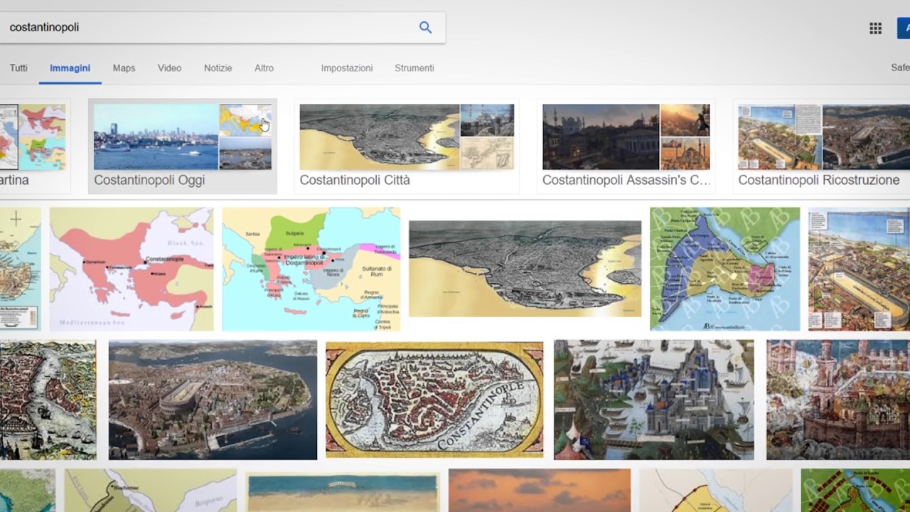Open the grey aerial city drawing result
This screenshot has width=910, height=512.
point(525,269)
